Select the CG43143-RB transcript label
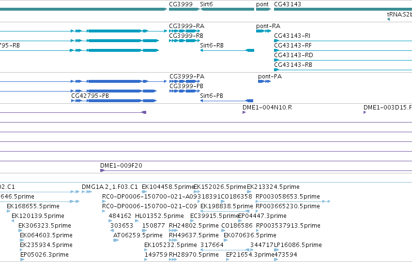Image resolution: width=412 pixels, height=262 pixels. coord(293,65)
